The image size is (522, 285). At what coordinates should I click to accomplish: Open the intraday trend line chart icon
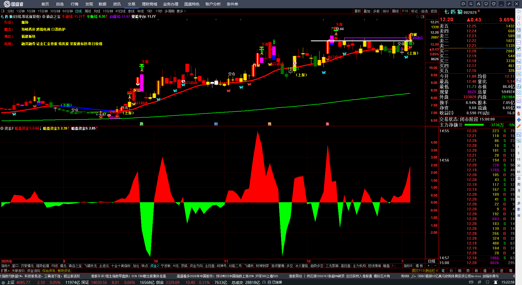coord(519,43)
